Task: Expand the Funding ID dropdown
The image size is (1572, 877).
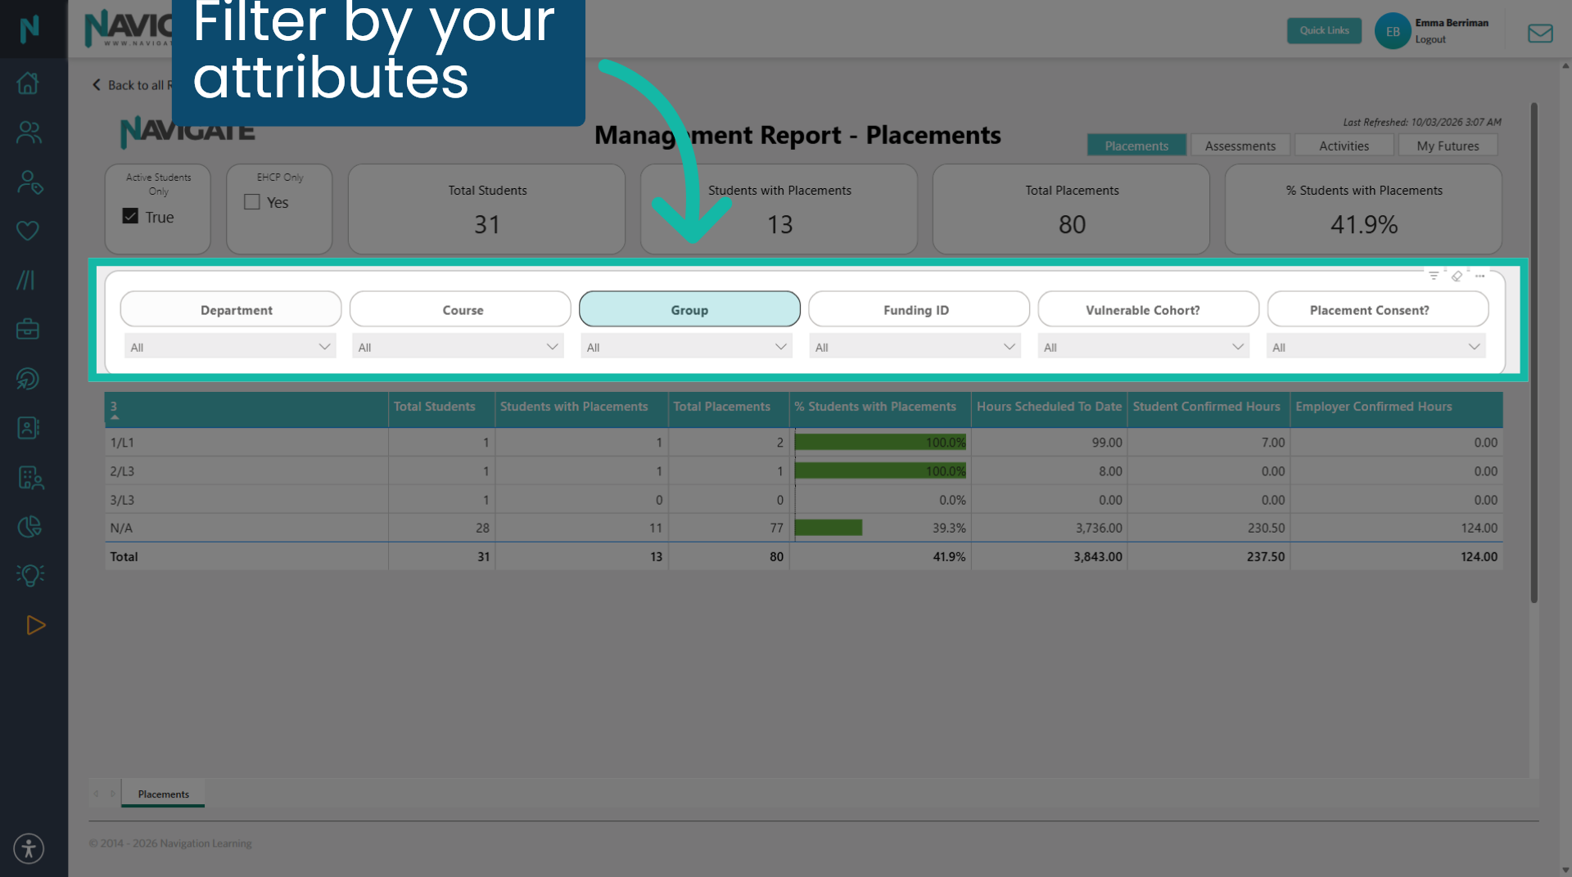Action: pyautogui.click(x=915, y=345)
